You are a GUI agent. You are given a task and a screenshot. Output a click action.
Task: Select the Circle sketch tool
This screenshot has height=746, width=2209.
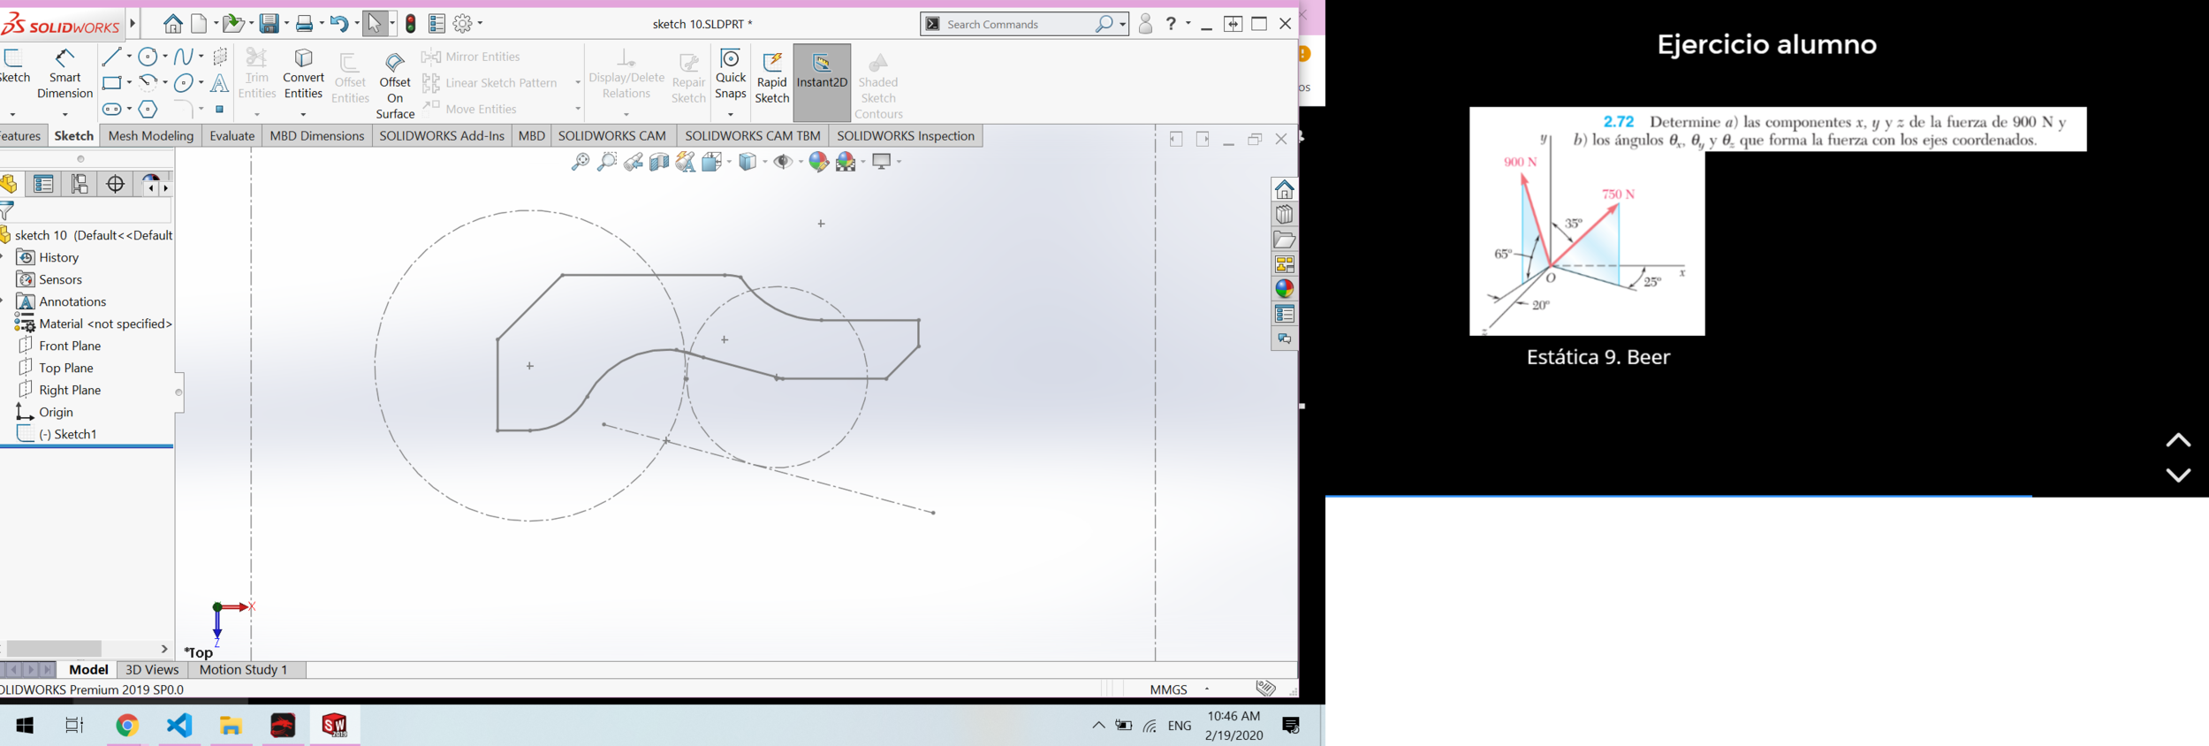tap(148, 57)
